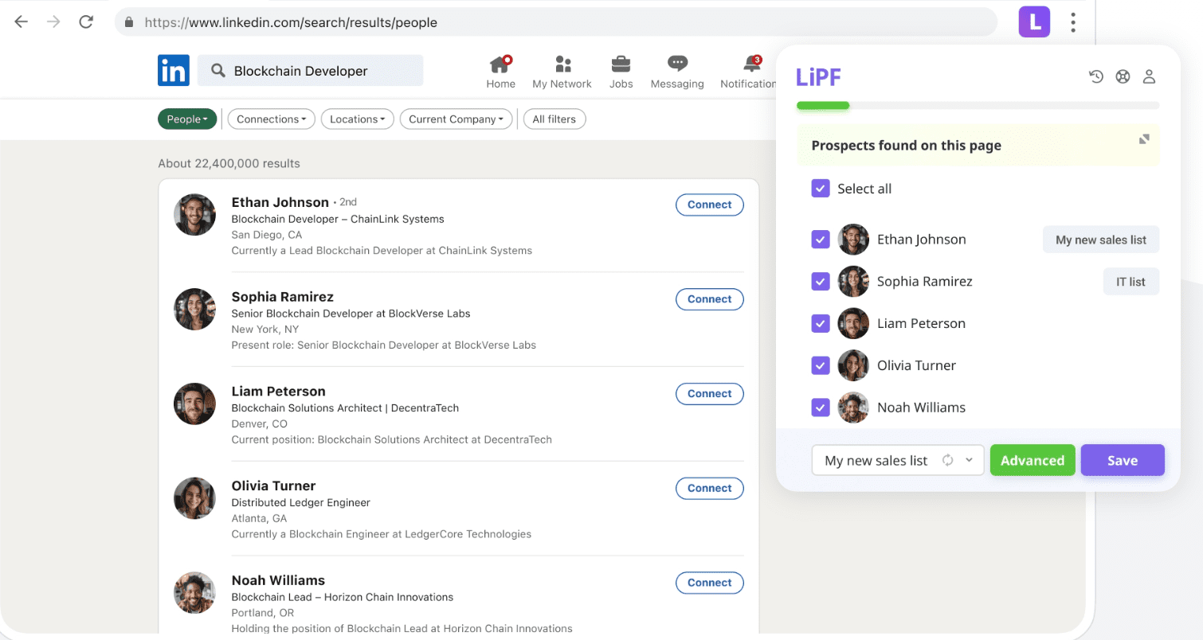Uncheck the Ethan Johnson prospect checkbox
The image size is (1203, 640).
821,240
